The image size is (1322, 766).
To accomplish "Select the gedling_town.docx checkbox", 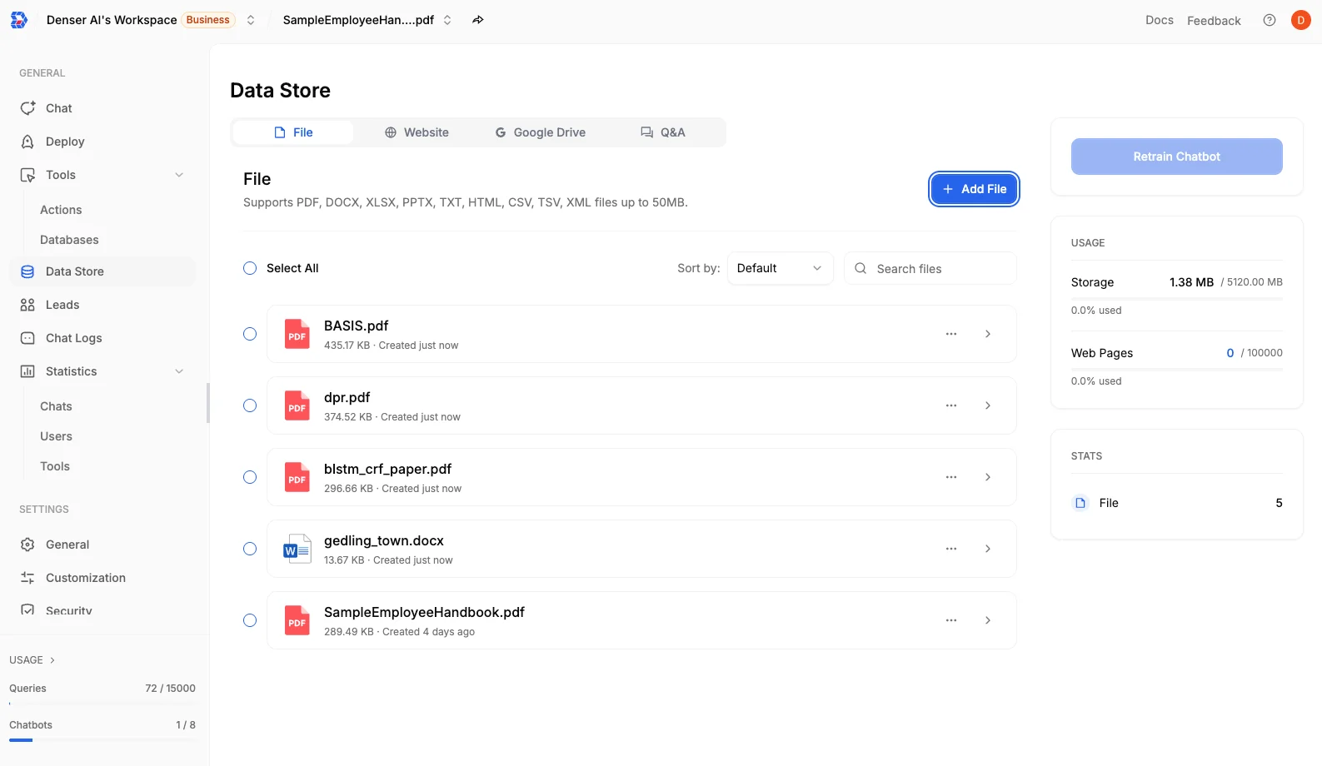I will coord(250,549).
